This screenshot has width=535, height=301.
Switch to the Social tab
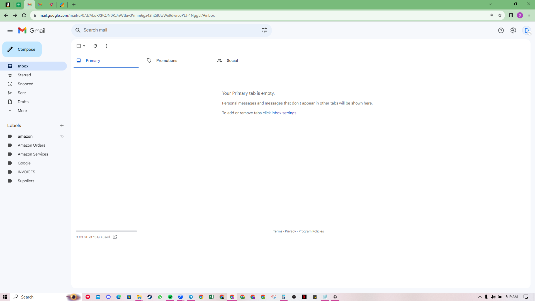pyautogui.click(x=247, y=60)
